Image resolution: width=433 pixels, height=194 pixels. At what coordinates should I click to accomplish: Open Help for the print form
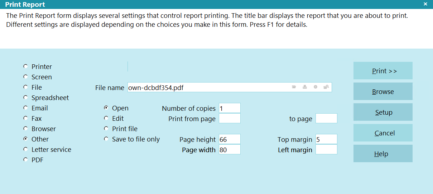click(383, 154)
